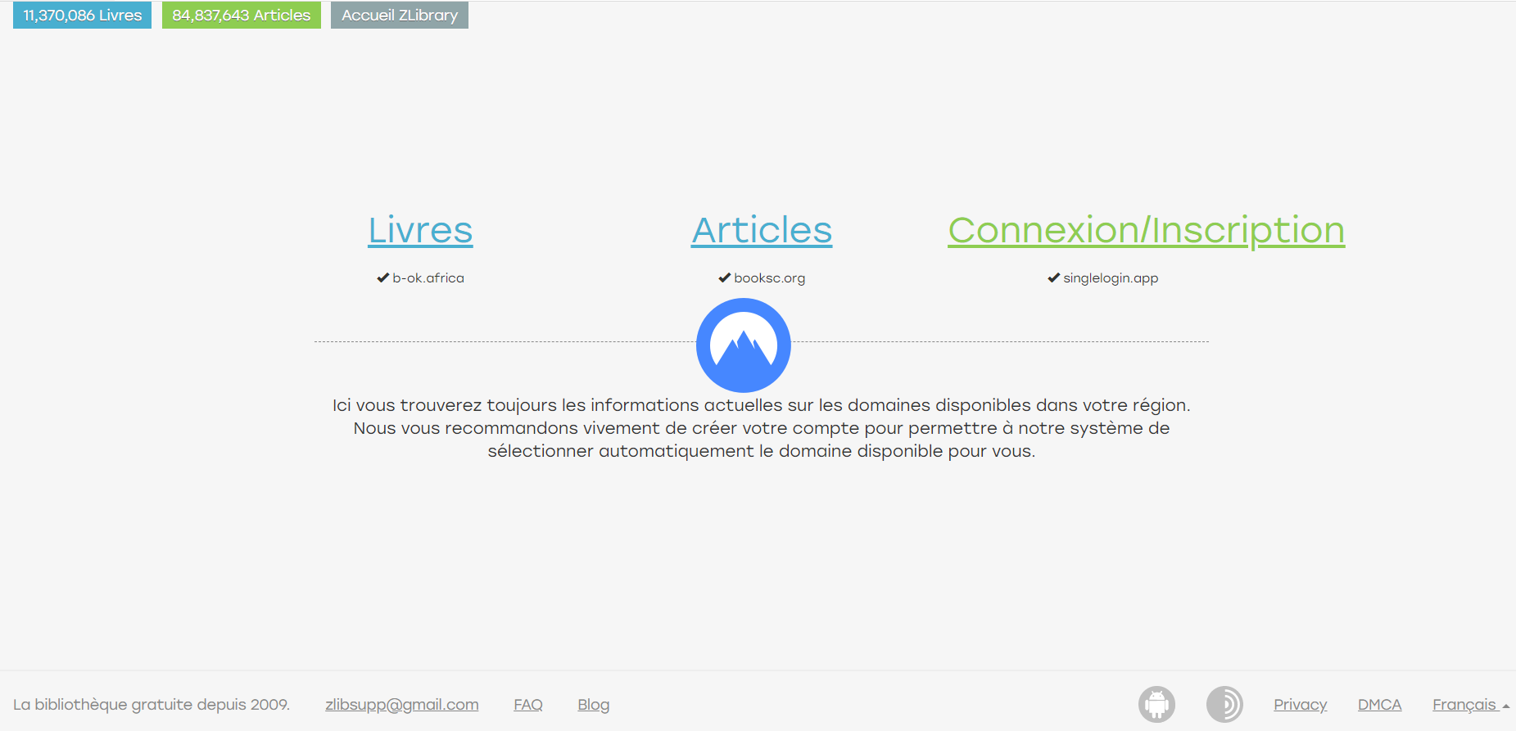Expand the Français language dropdown
Viewport: 1516px width, 731px height.
point(1470,705)
